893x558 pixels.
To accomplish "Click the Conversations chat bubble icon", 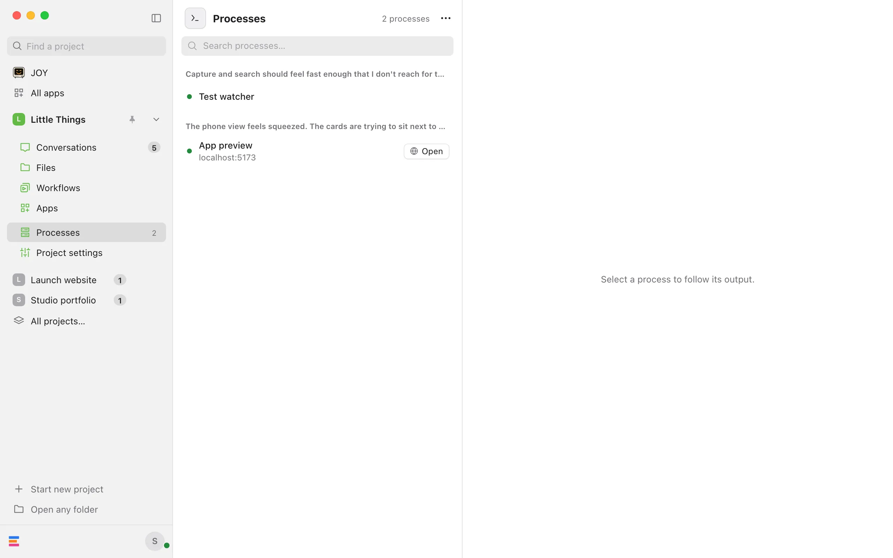I will (25, 147).
